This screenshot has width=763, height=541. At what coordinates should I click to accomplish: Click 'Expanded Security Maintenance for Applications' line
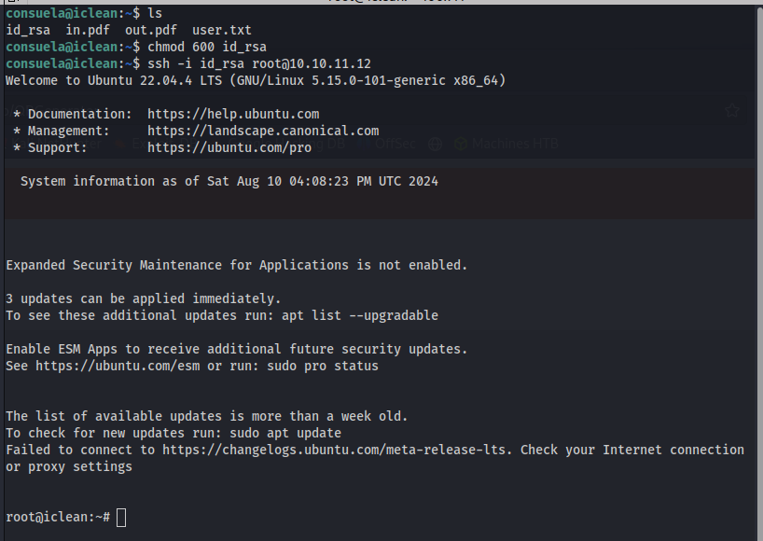pyautogui.click(x=237, y=265)
